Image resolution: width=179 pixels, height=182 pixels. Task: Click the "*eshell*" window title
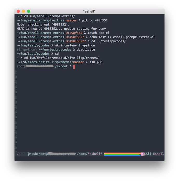click(89, 11)
